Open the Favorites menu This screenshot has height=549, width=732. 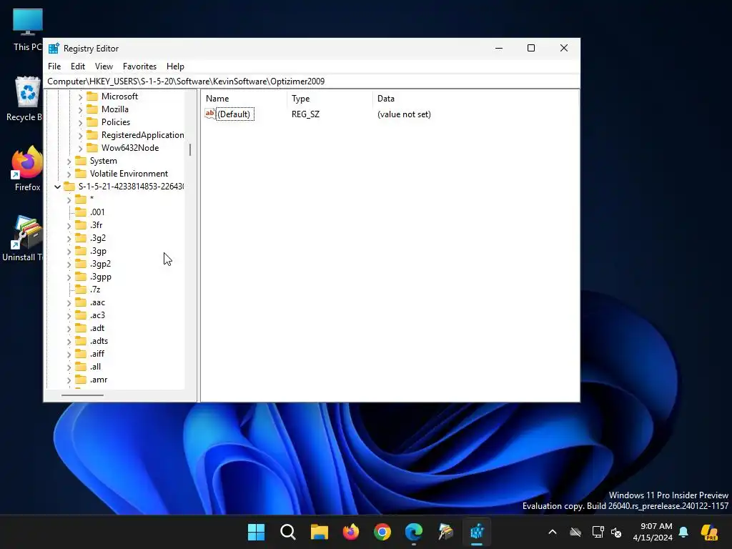tap(139, 66)
